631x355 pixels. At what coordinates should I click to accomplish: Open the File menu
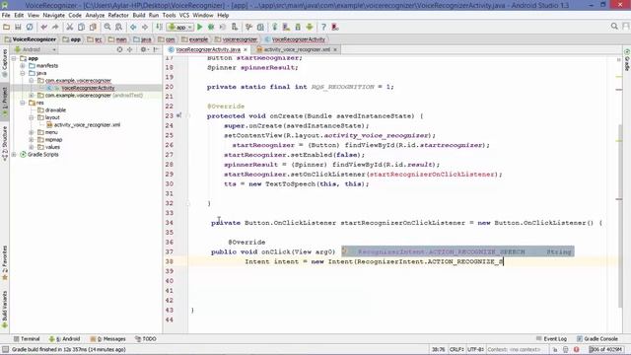(6, 16)
